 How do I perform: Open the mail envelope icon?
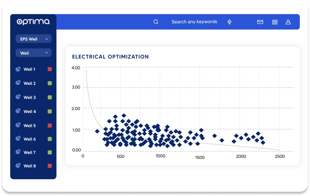[x=260, y=22]
